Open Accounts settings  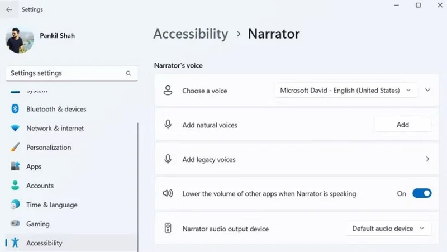(x=40, y=186)
